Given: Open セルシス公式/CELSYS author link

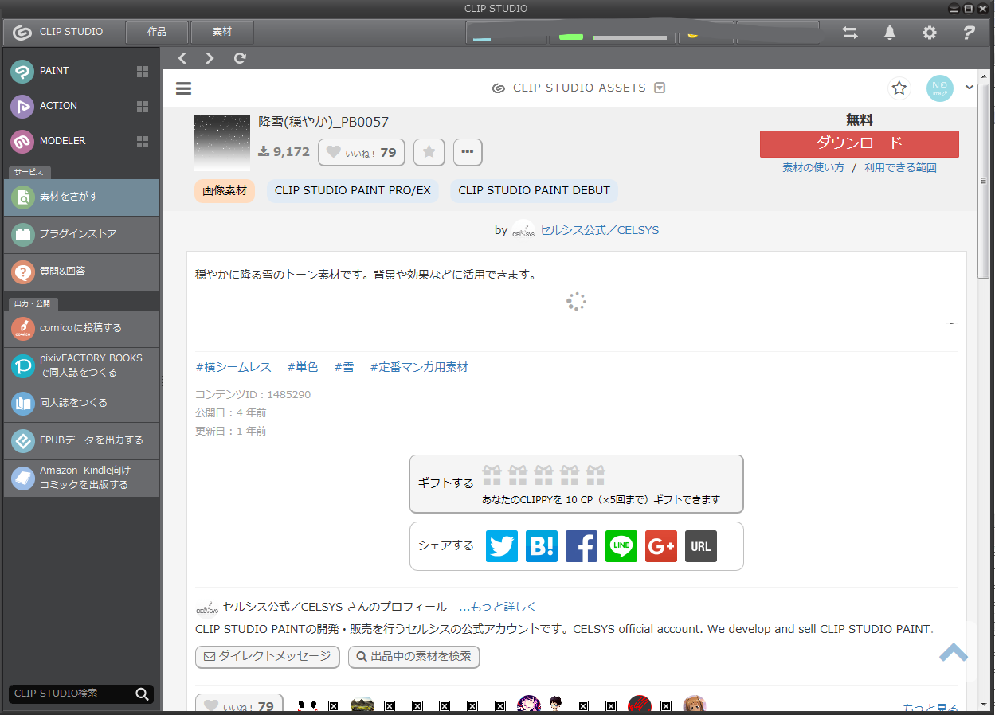Looking at the screenshot, I should [x=599, y=230].
